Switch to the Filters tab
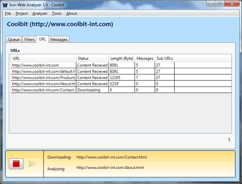This screenshot has height=184, width=242. 29,39
